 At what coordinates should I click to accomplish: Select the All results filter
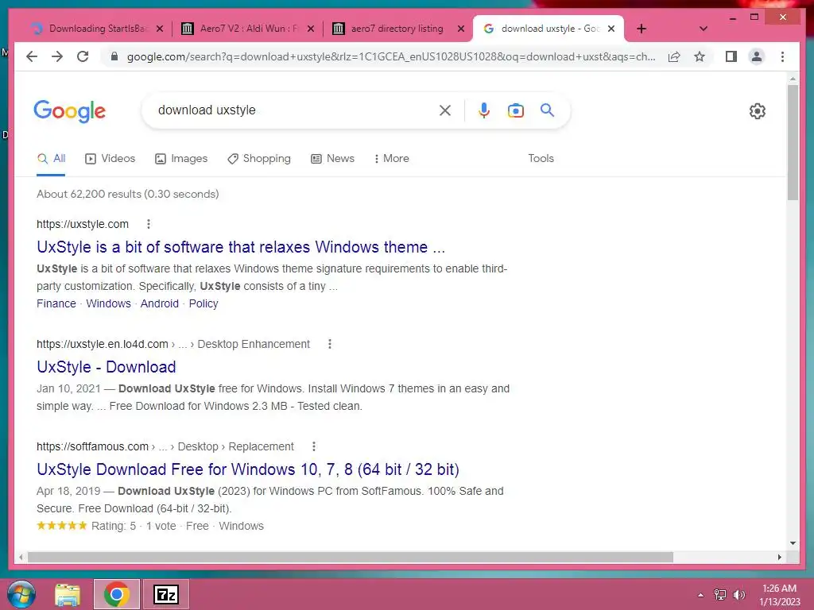[51, 159]
